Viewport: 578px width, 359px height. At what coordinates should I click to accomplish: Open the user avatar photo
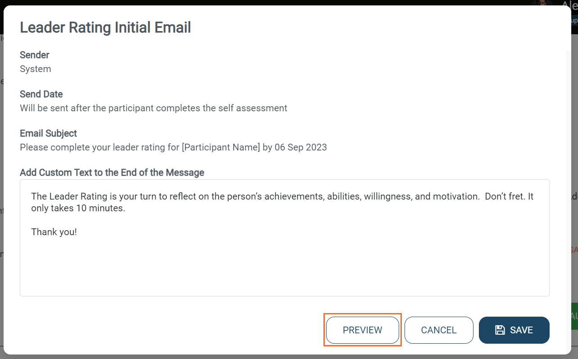point(542,4)
